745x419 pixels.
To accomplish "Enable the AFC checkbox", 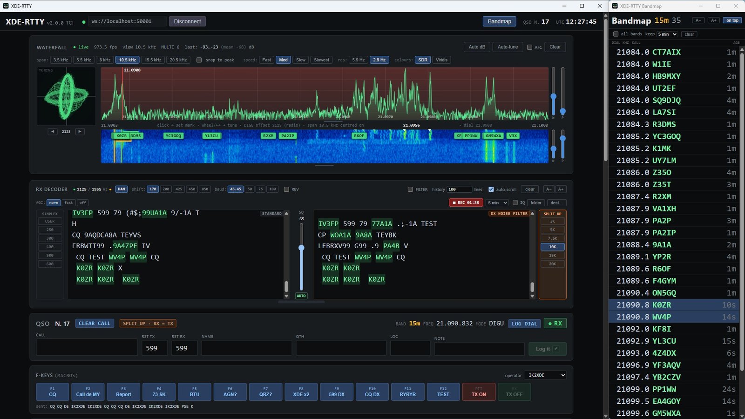I will coord(529,47).
